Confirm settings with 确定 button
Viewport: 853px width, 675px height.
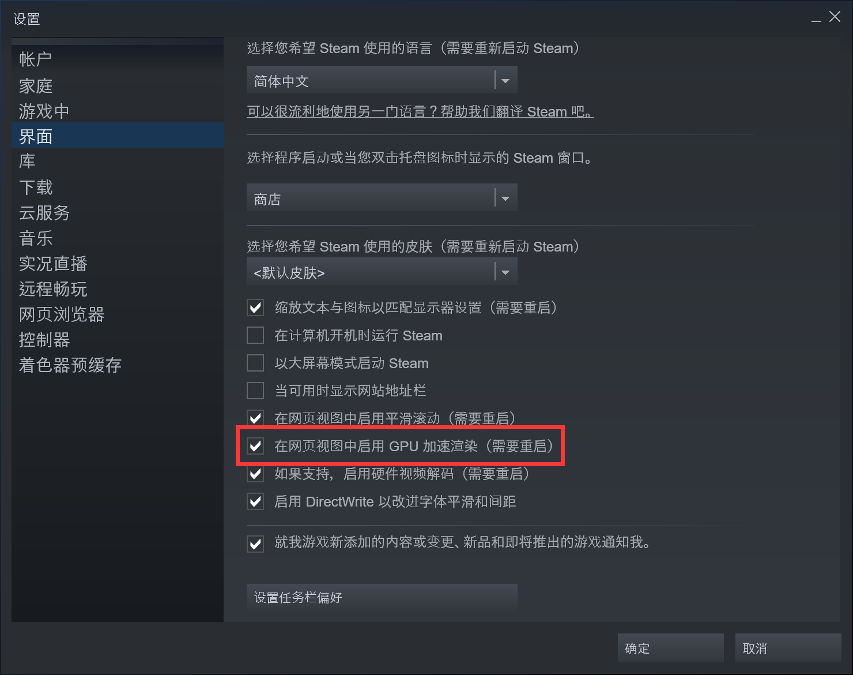click(x=671, y=648)
